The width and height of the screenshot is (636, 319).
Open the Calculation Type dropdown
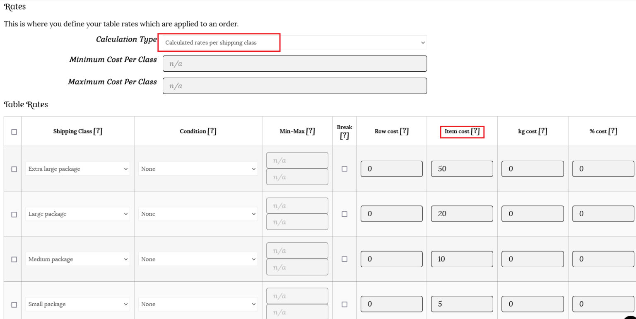point(294,43)
